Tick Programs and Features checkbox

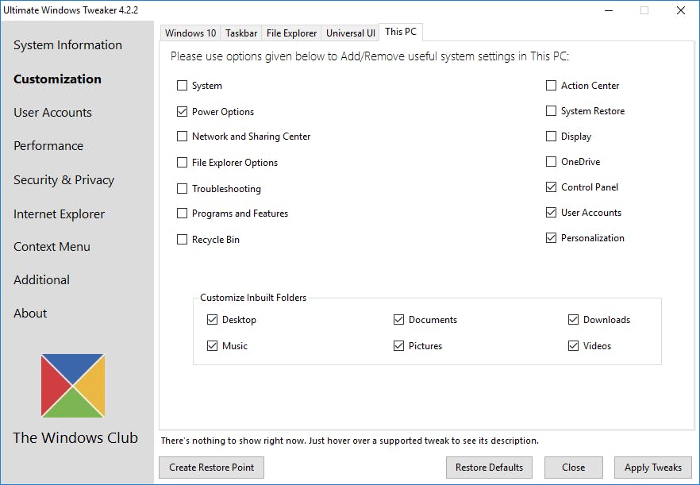183,214
